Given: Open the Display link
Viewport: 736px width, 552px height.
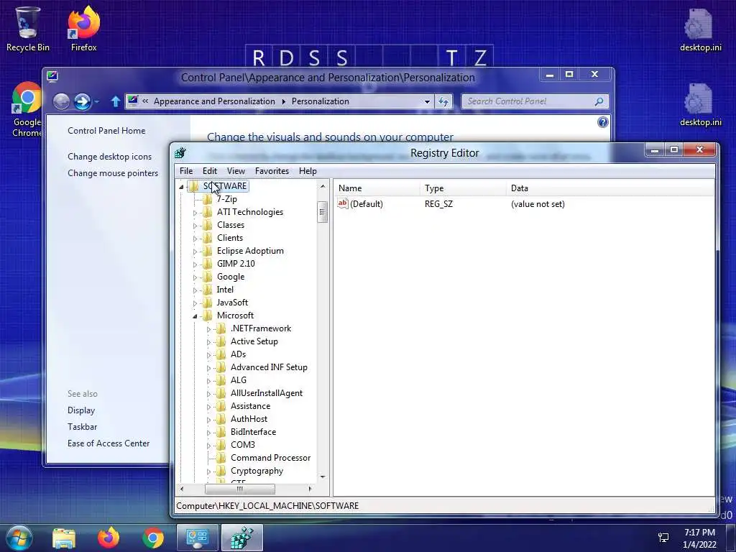Looking at the screenshot, I should click(x=81, y=410).
